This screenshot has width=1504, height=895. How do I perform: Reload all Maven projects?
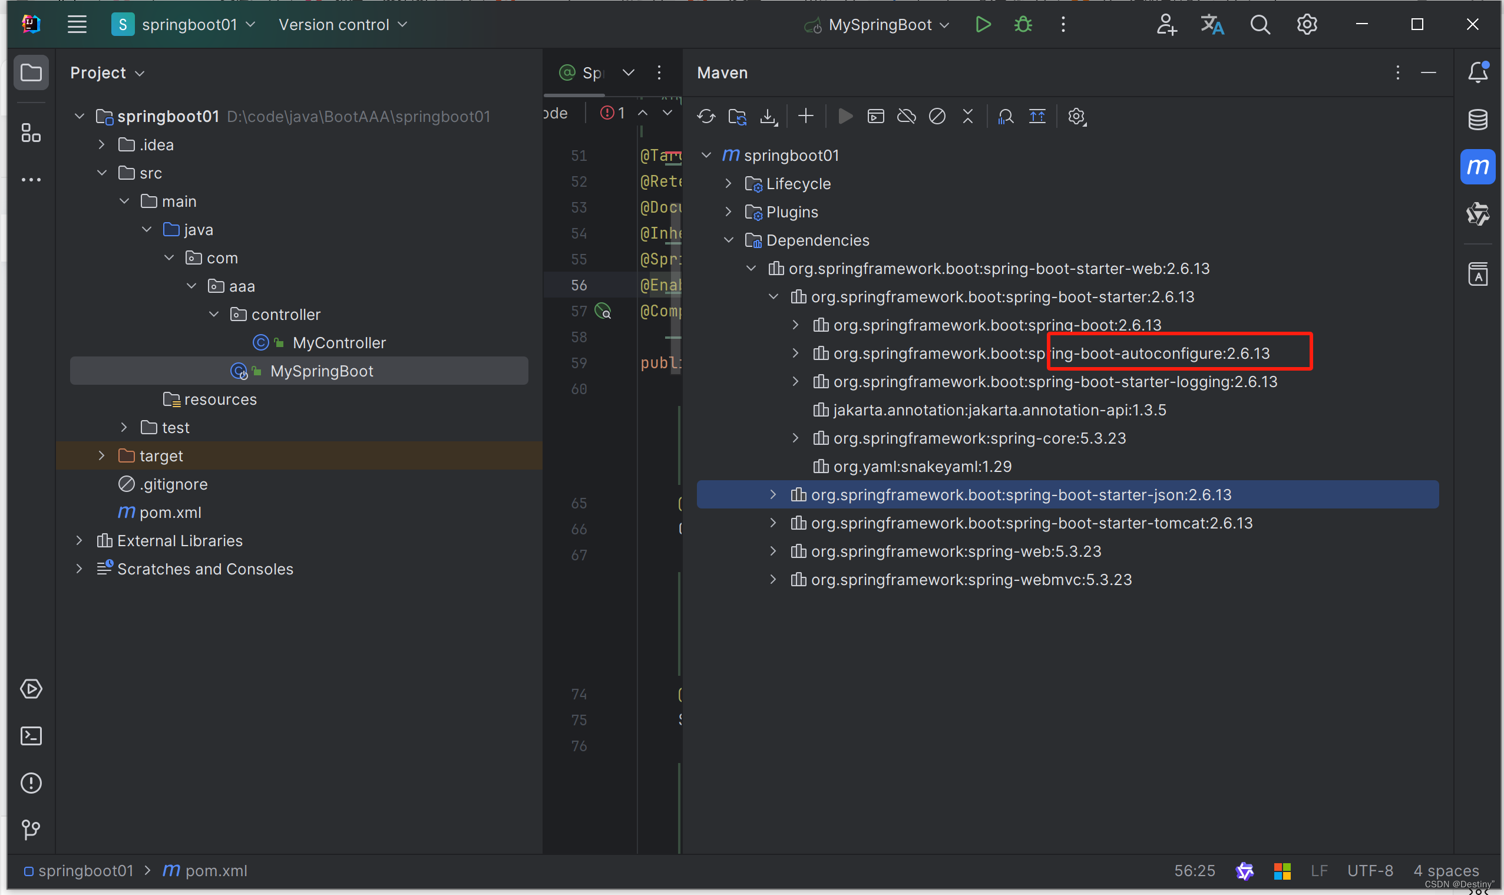[706, 116]
